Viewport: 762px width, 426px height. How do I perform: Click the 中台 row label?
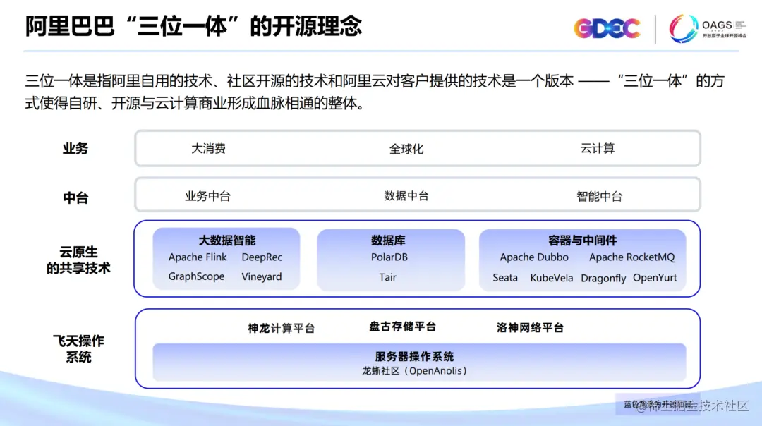pos(75,197)
